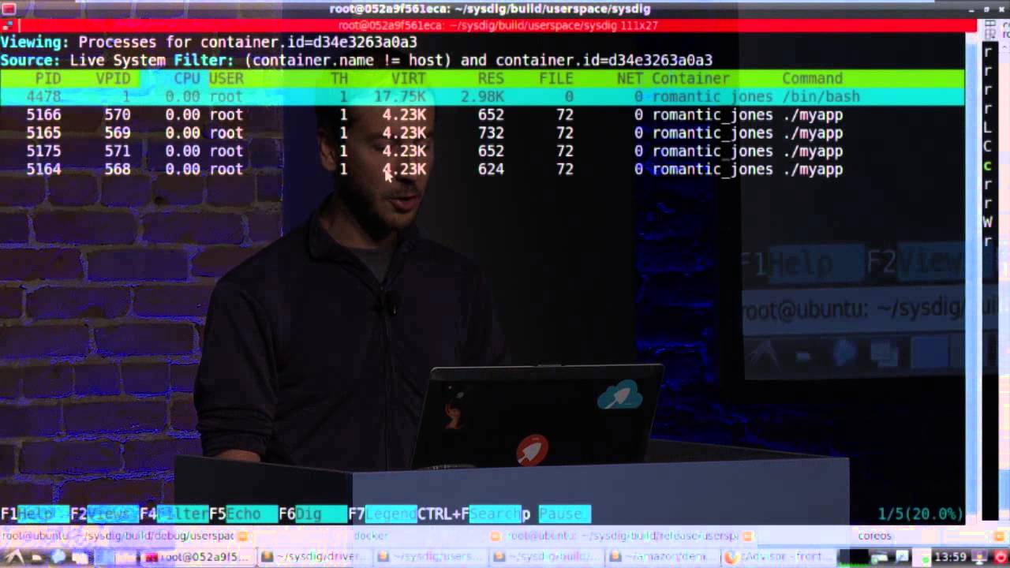
Task: Sort by the Command column header
Action: pyautogui.click(x=812, y=78)
